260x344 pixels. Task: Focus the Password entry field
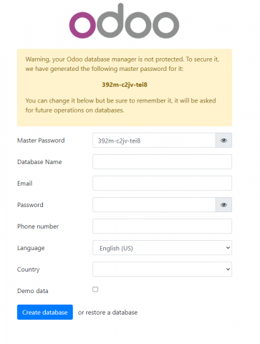pos(154,205)
